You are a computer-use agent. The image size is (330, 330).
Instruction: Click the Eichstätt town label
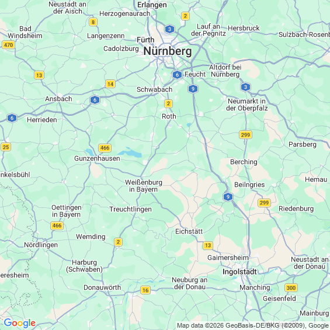point(189,231)
